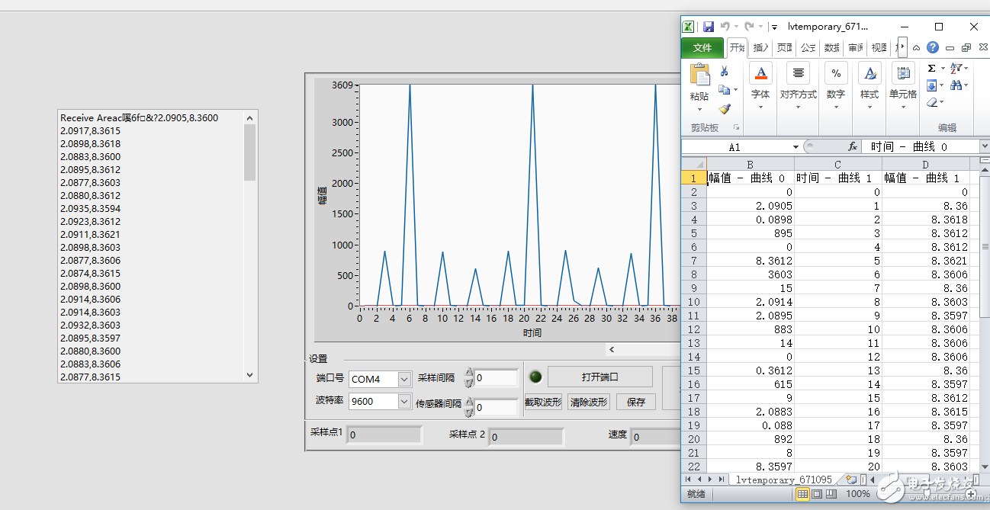
Task: Click the 采样间隔 stepper arrows
Action: click(x=469, y=377)
